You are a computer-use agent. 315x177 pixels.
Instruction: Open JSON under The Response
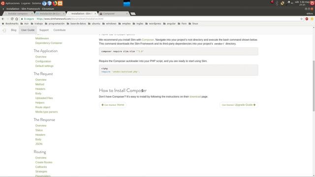tap(39, 144)
